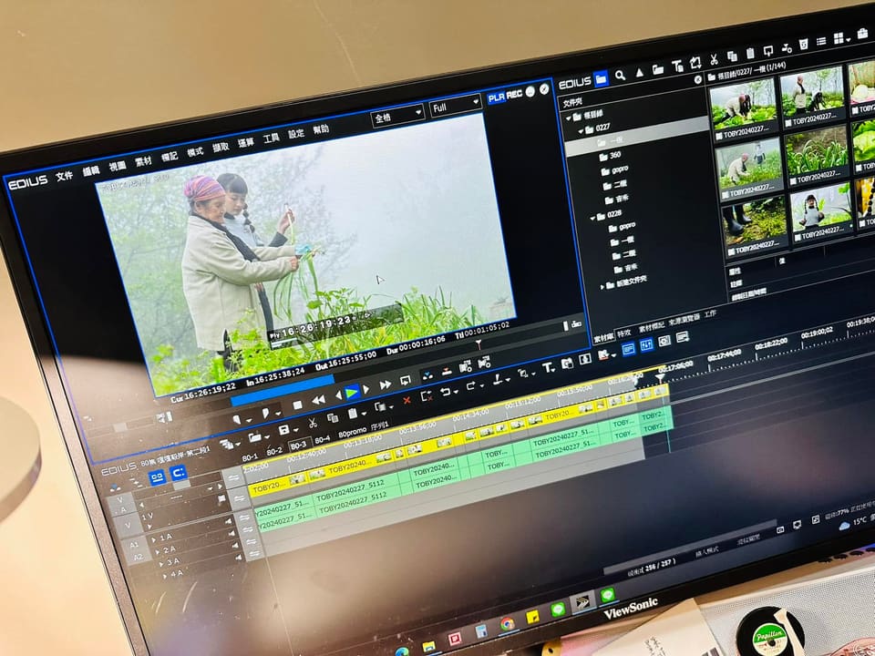Go up one folder in the bin
This screenshot has width=875, height=656.
point(640,72)
